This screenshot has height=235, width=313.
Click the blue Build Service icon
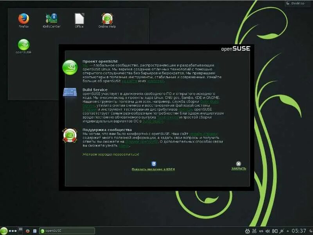(x=70, y=92)
